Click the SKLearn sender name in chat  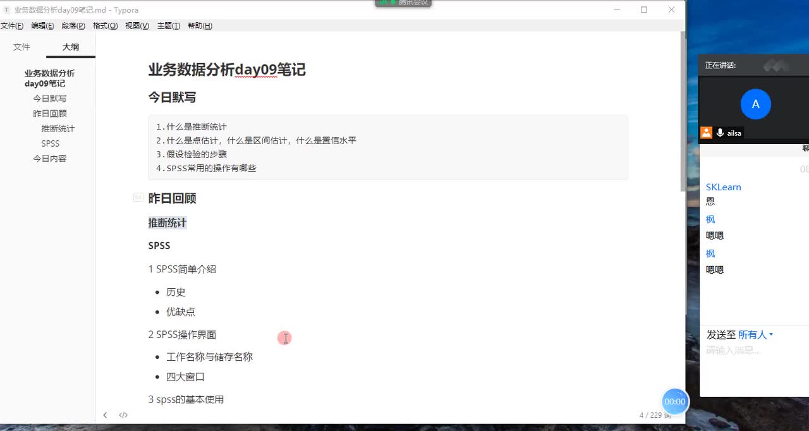click(x=724, y=187)
